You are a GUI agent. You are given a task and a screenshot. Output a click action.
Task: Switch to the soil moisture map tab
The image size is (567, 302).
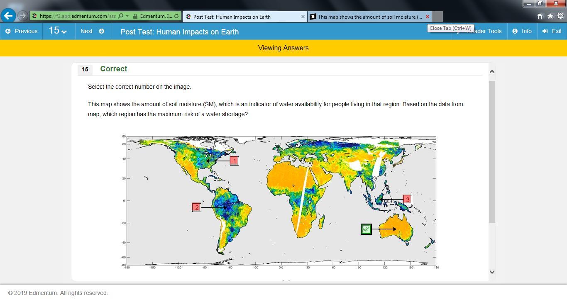369,17
